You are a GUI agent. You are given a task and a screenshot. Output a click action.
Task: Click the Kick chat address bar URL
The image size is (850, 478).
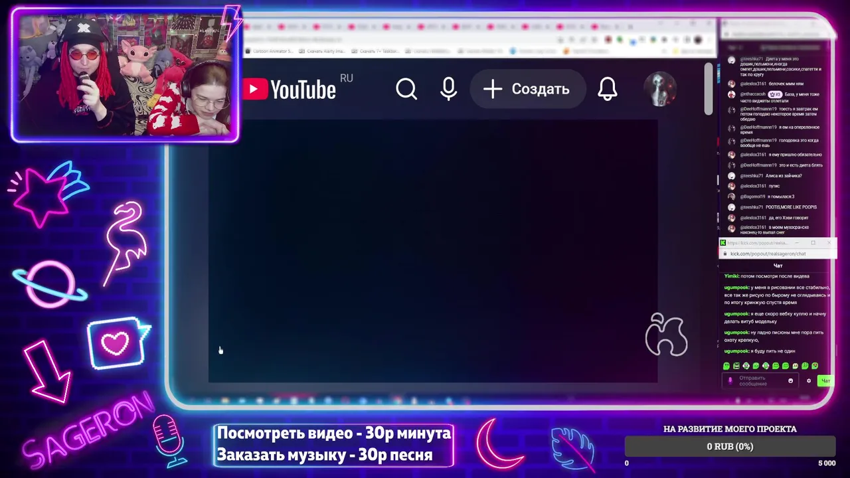[x=768, y=254]
